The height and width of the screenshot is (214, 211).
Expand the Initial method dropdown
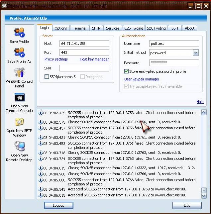[x=196, y=53]
